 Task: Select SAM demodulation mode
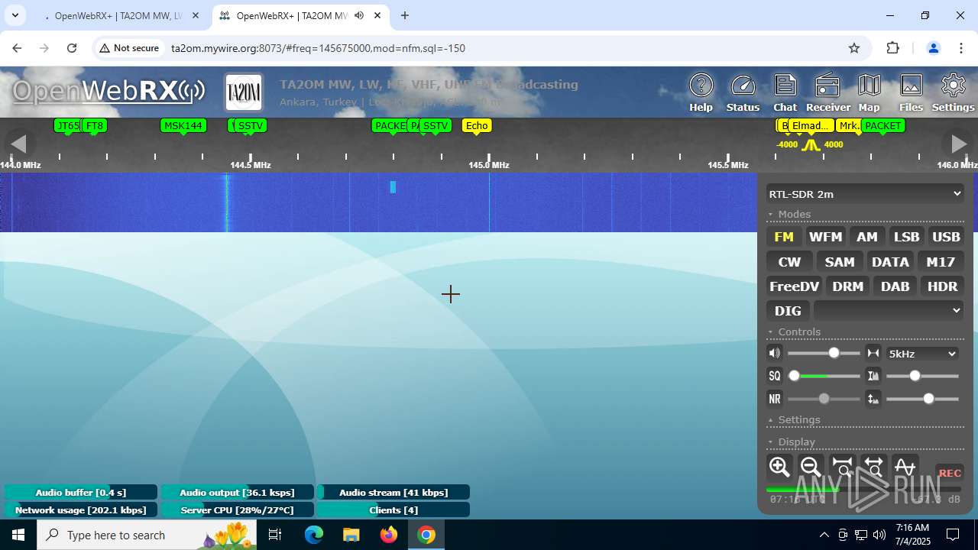[840, 262]
